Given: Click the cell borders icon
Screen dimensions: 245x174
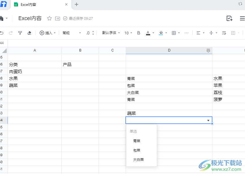Looking at the screenshot, I should [x=174, y=33].
